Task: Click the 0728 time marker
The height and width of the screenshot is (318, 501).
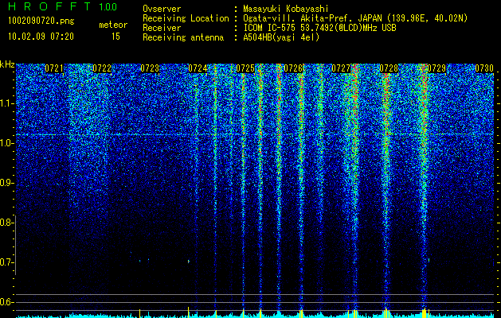Action: pyautogui.click(x=389, y=68)
